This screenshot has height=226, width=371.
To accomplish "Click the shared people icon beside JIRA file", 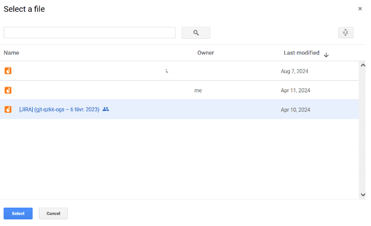I will coord(106,109).
